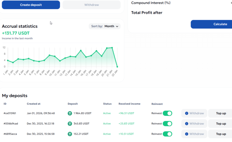Top up deposit #ce015f61
Screen dimensions: 232x142
point(221,113)
